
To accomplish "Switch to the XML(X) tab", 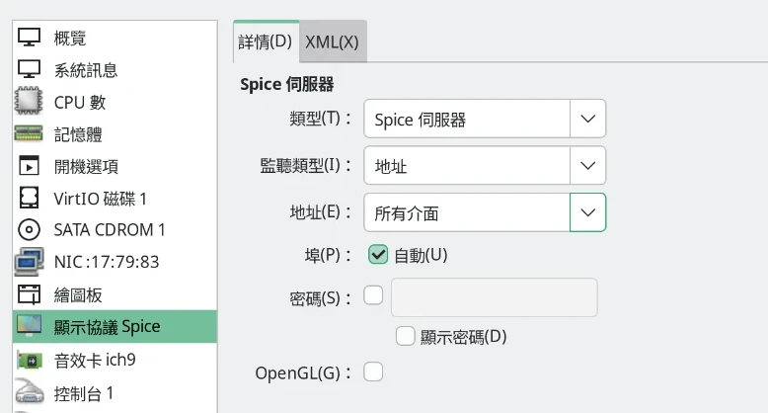I will click(332, 41).
